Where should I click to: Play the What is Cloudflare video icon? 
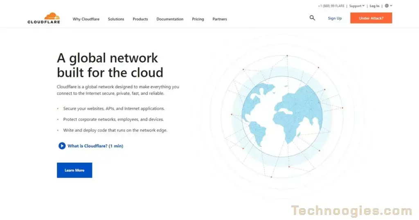(62, 146)
